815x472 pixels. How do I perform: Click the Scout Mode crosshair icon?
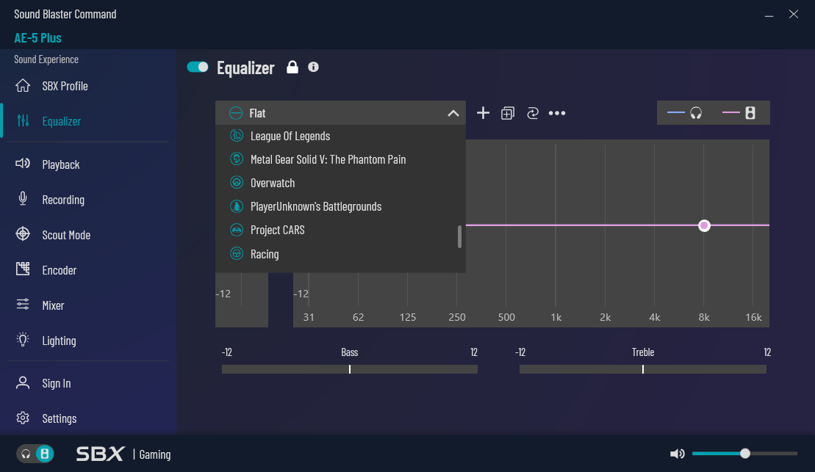coord(23,233)
